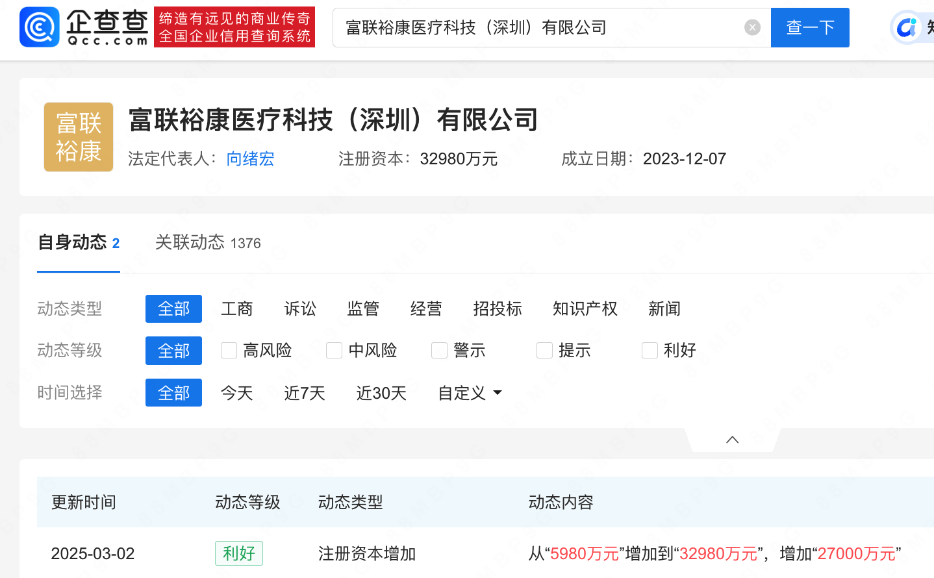Screen dimensions: 934x578
Task: Filter time by 近7天
Action: [x=304, y=393]
